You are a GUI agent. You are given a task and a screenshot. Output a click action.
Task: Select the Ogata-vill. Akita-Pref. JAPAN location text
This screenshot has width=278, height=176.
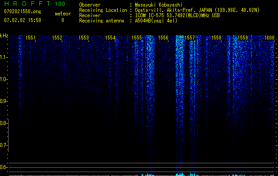point(197,10)
